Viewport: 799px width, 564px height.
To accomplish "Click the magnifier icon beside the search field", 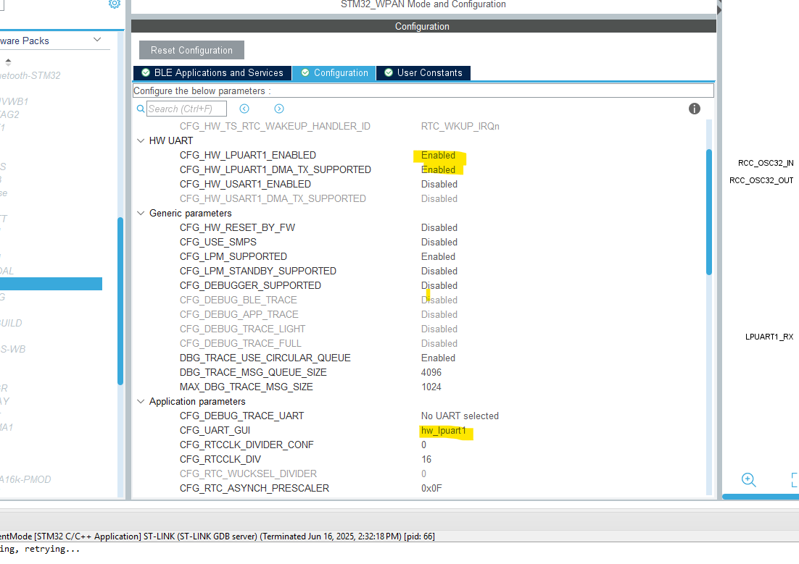I will click(x=140, y=108).
